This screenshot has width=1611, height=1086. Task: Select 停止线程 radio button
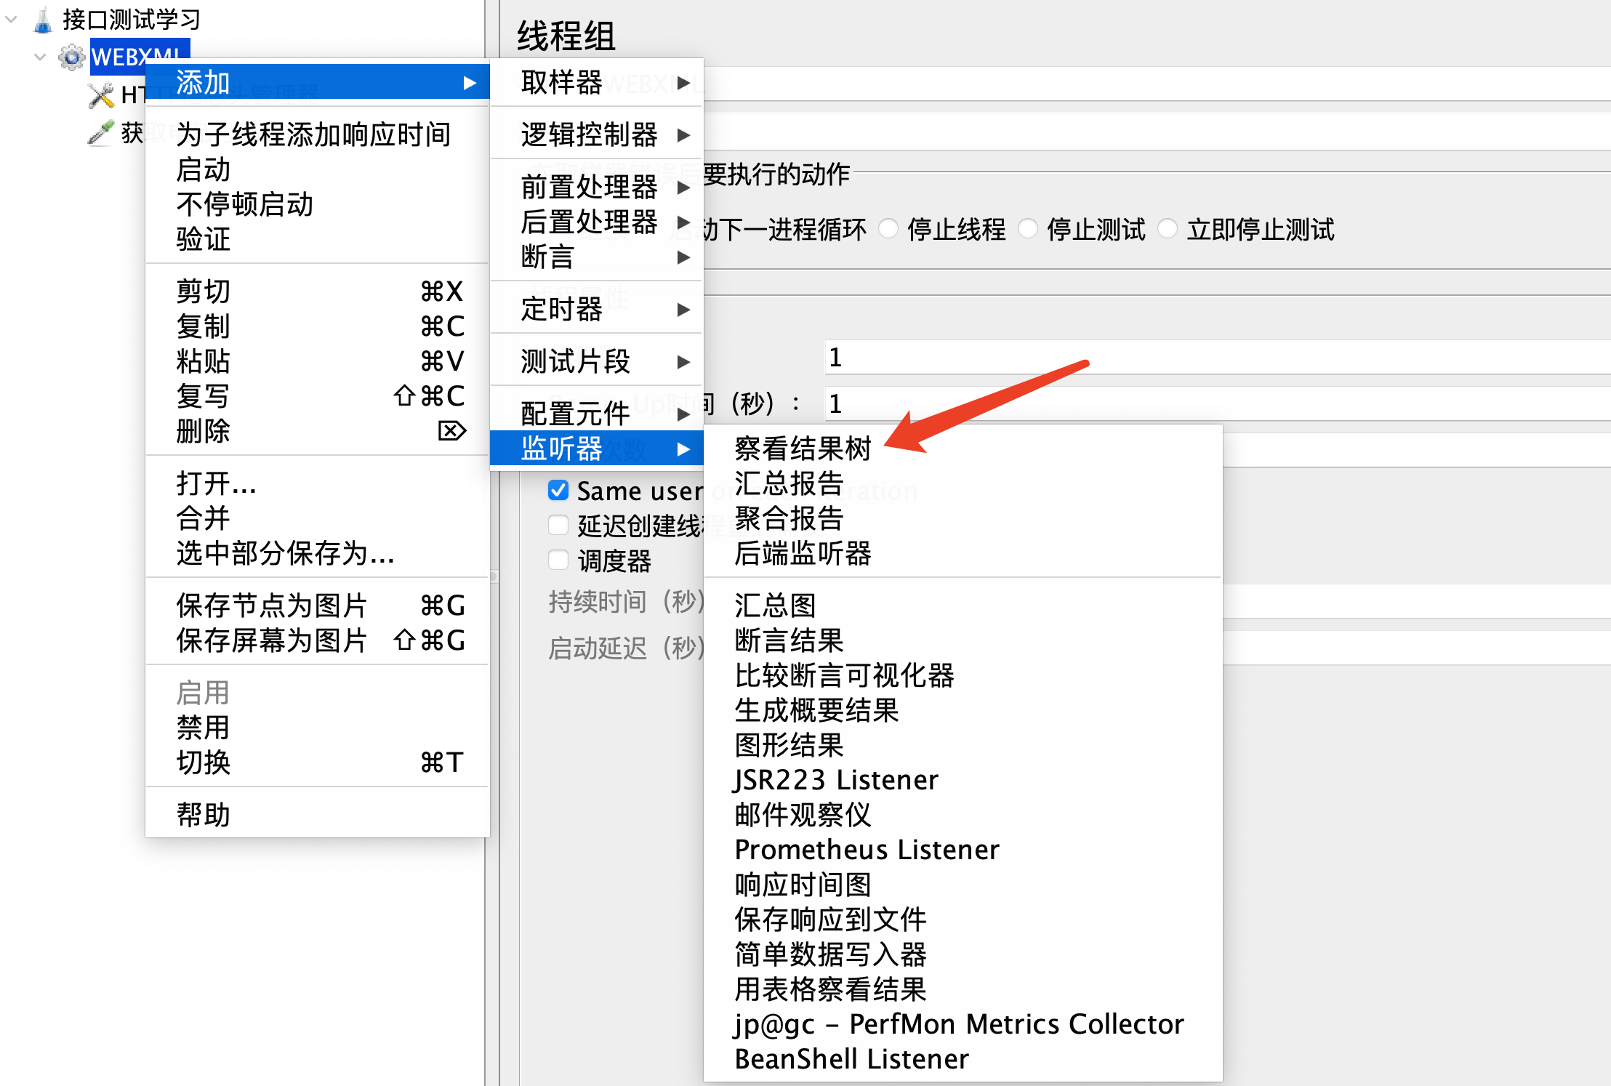[x=888, y=229]
